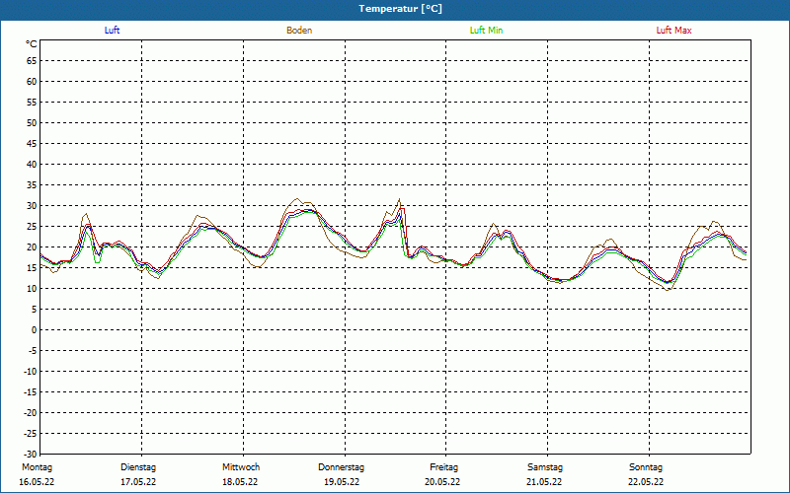
Task: Click the 35 y-axis value
Action: coord(32,185)
